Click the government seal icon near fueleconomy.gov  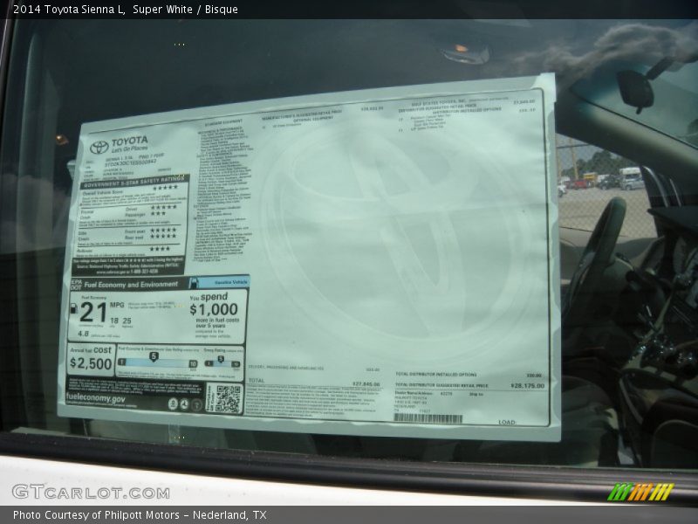(x=174, y=404)
